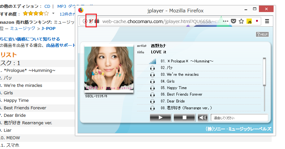
Task: Select track 05. Happy Time
Action: pyautogui.click(x=177, y=88)
